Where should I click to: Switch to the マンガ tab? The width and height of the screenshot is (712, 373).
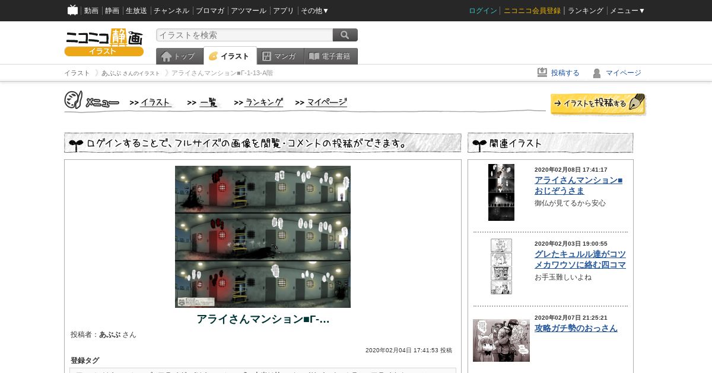tap(281, 56)
